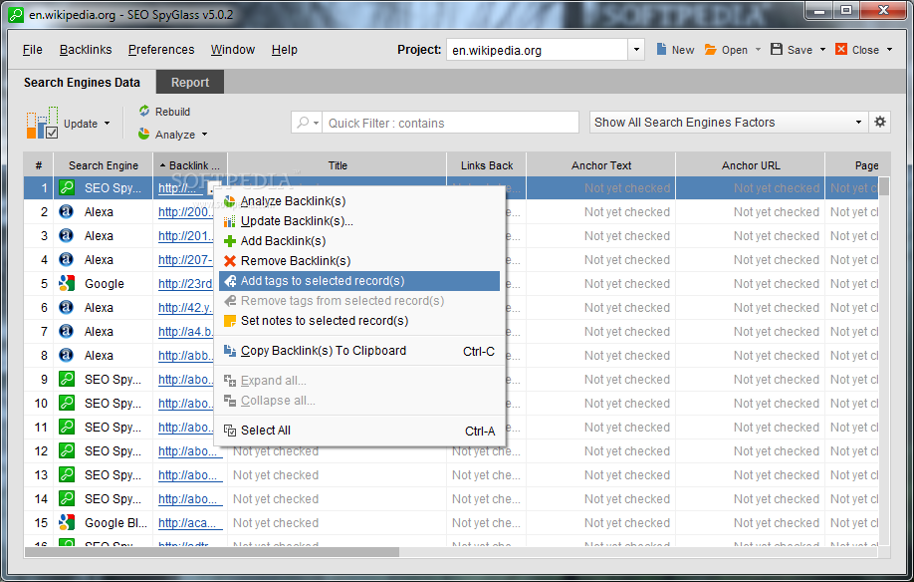Click SEO SpyGlass icon in row 11
Viewport: 914px width, 582px height.
pyautogui.click(x=67, y=427)
